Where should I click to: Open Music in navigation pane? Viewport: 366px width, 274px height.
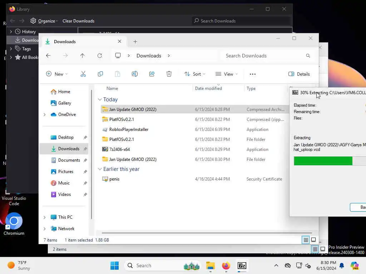pos(64,183)
